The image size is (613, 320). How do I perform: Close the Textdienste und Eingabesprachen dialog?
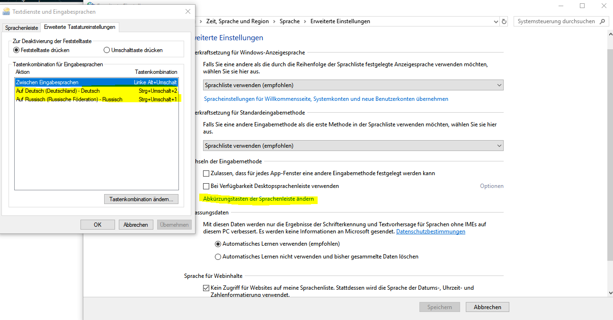coord(188,11)
